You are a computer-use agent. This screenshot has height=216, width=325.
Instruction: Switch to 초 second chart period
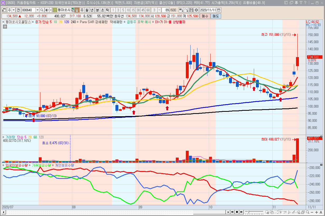tap(102, 10)
